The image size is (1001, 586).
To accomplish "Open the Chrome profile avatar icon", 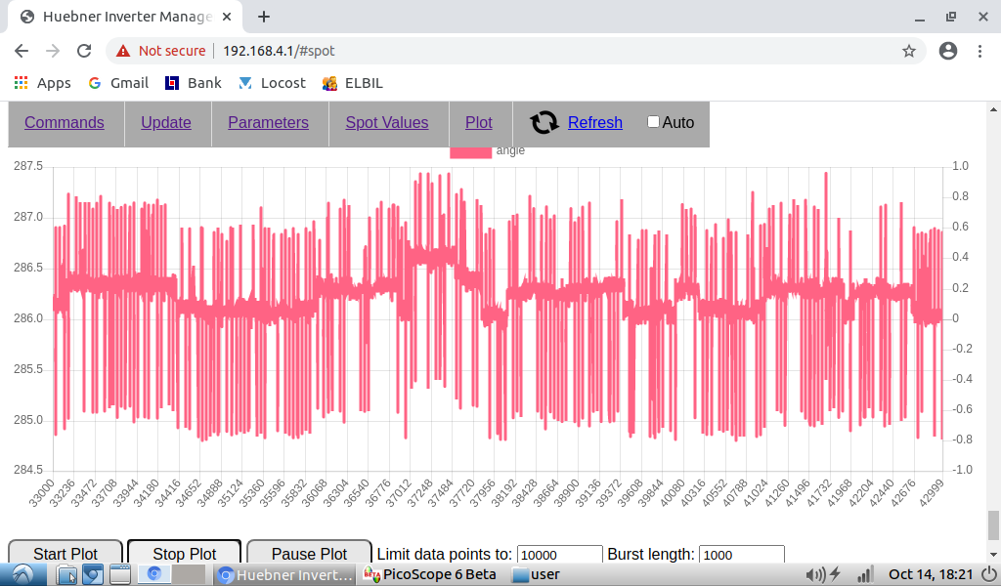I will click(947, 51).
